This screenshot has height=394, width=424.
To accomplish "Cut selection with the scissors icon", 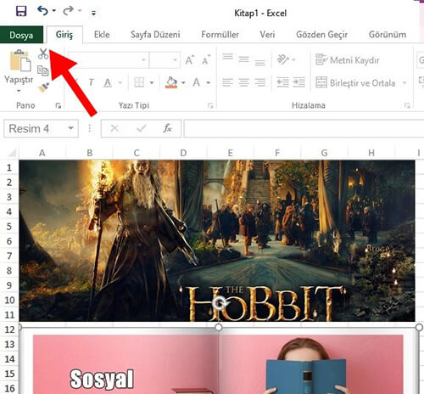I will pos(43,53).
